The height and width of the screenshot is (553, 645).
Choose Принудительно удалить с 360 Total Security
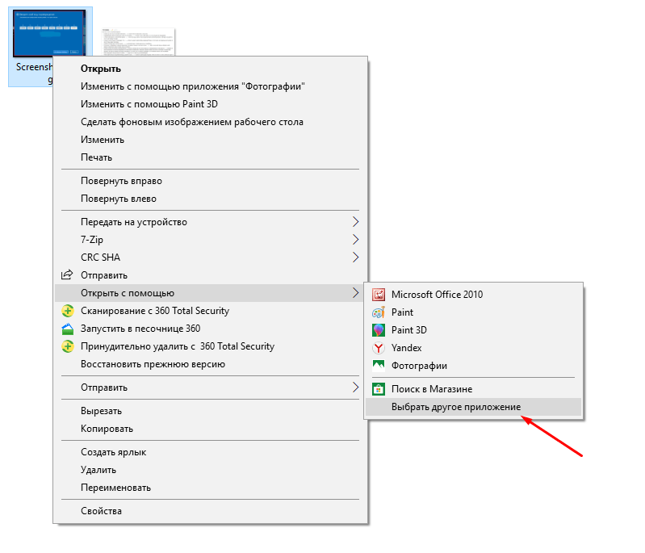coord(210,346)
